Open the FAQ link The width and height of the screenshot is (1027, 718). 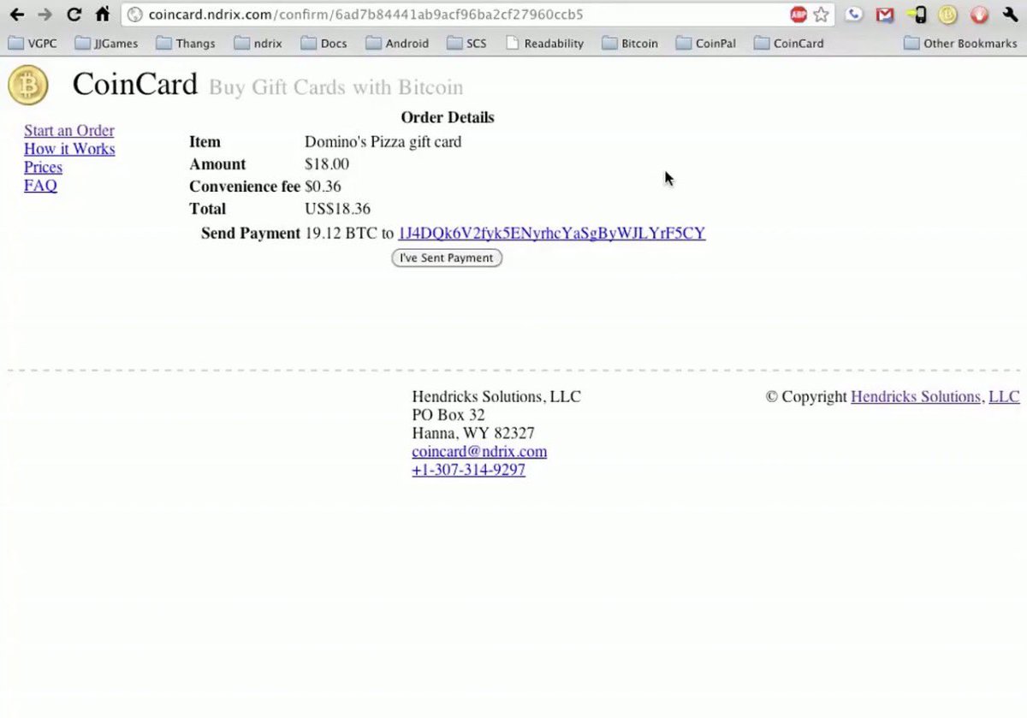[40, 186]
